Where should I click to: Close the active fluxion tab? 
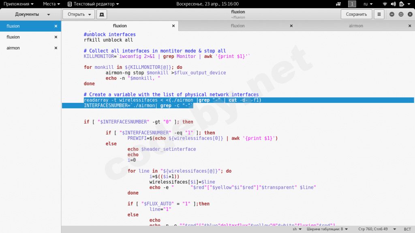click(x=173, y=26)
